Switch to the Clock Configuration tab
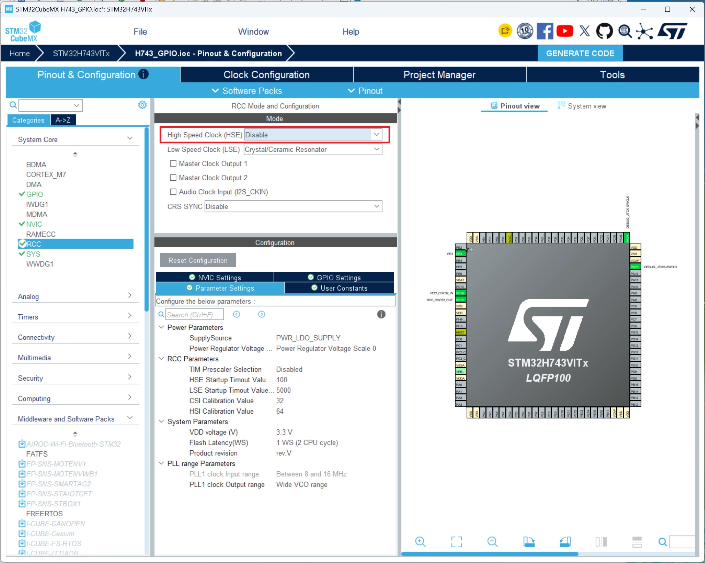Viewport: 705px width, 563px height. tap(267, 75)
